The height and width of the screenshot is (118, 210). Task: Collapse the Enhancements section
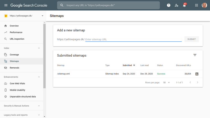click(39, 77)
